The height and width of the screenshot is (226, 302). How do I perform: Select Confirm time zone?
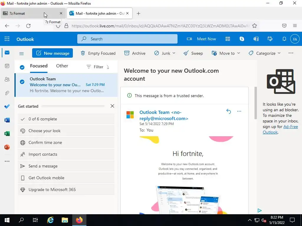pyautogui.click(x=66, y=143)
